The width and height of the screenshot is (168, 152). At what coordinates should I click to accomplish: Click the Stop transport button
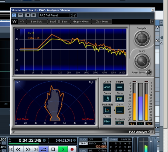53,149
